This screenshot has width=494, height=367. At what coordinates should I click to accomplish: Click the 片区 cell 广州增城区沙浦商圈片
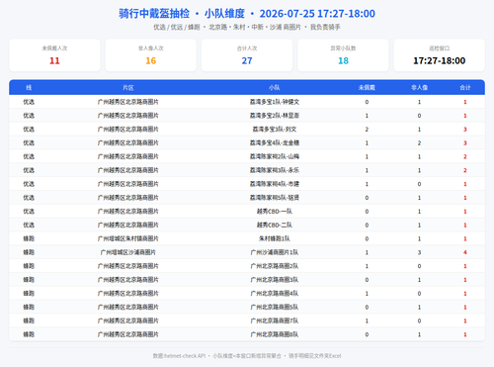[x=128, y=252]
